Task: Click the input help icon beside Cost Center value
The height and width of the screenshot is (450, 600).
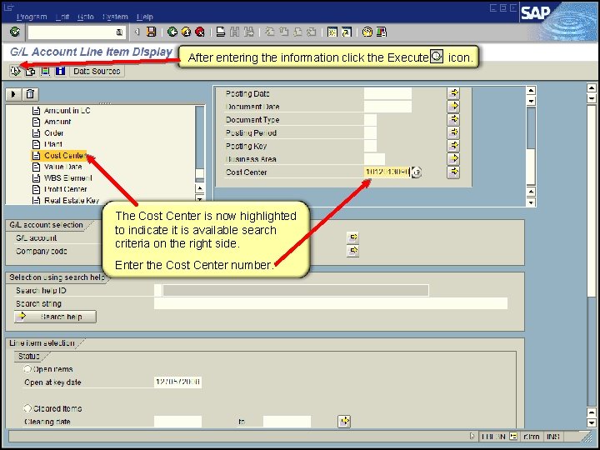Action: pos(417,172)
